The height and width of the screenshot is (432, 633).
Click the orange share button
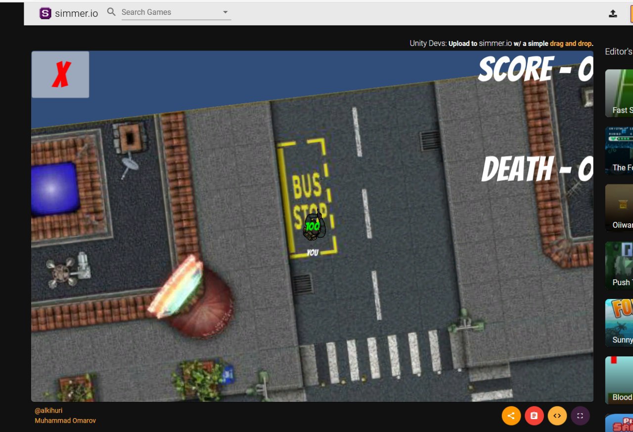click(511, 416)
